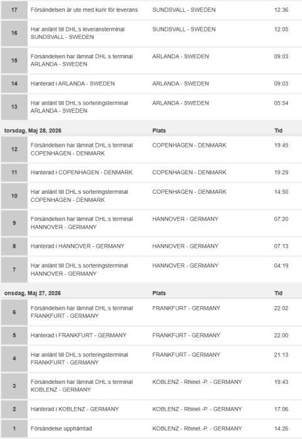
Task: Select 'Hanterad i ARLANDA - SWEDEN' status
Action: click(73, 83)
